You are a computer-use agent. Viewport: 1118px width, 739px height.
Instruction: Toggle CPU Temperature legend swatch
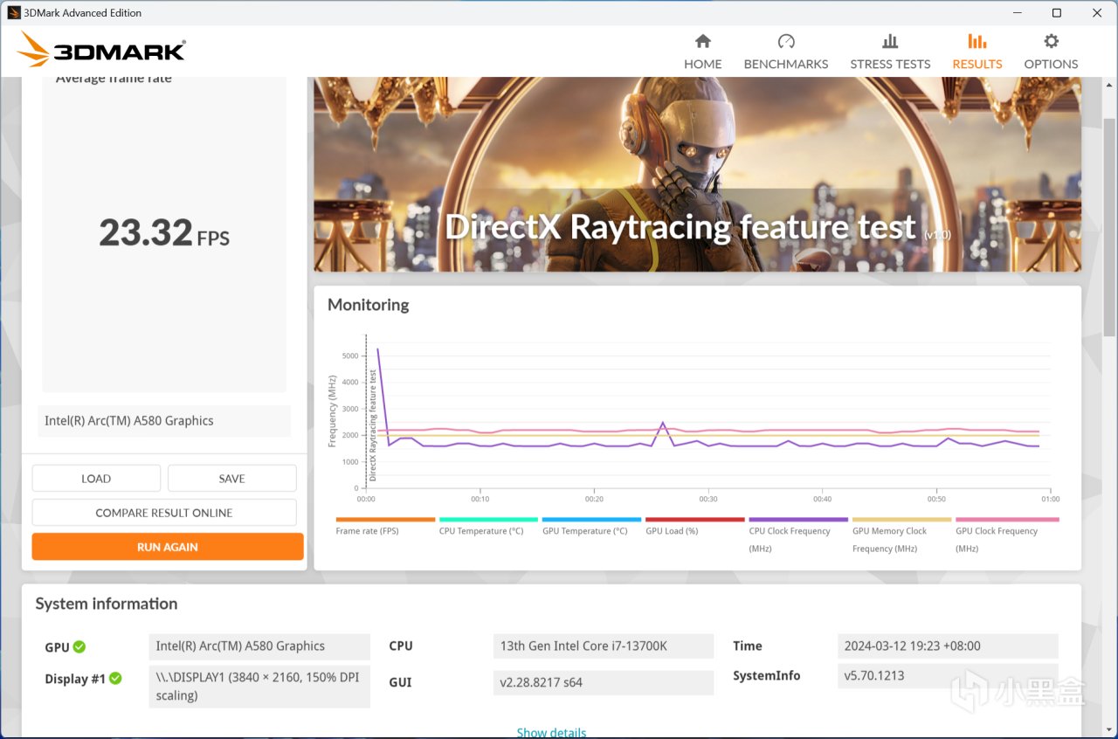488,520
